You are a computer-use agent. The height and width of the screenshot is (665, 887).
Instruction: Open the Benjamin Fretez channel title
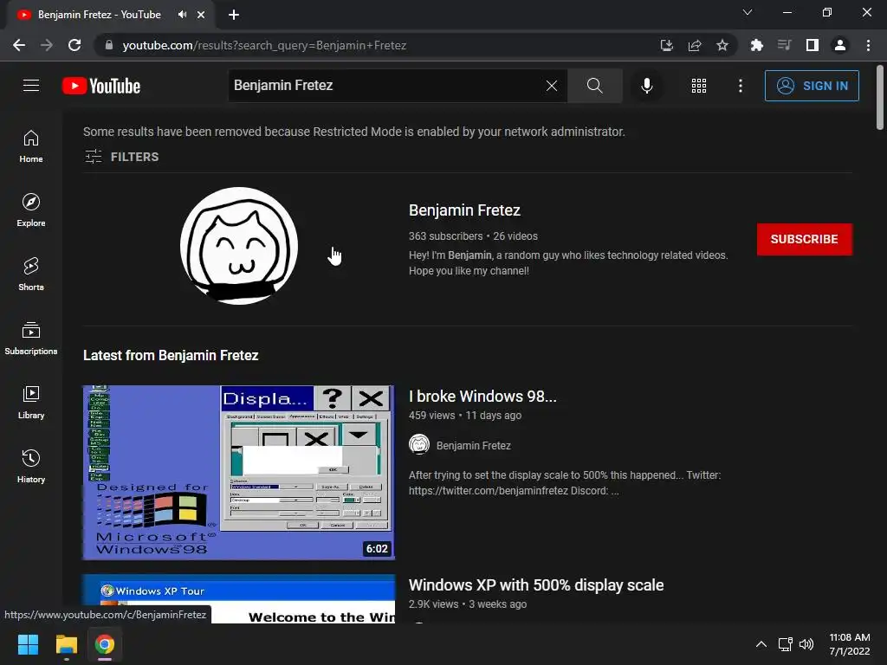click(464, 210)
